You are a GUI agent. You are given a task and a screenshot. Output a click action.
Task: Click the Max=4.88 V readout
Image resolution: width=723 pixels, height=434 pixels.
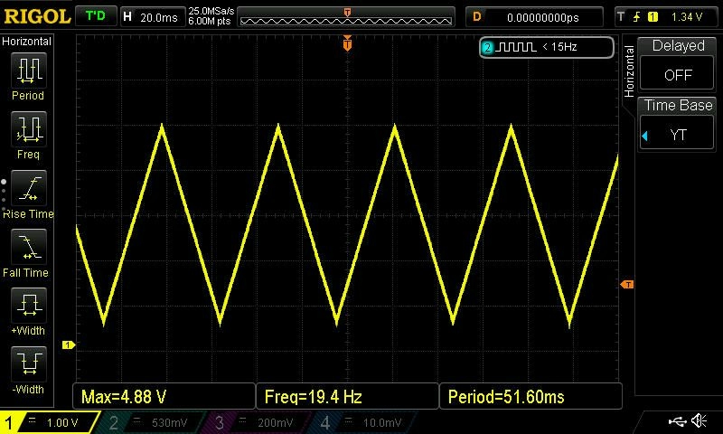click(164, 396)
